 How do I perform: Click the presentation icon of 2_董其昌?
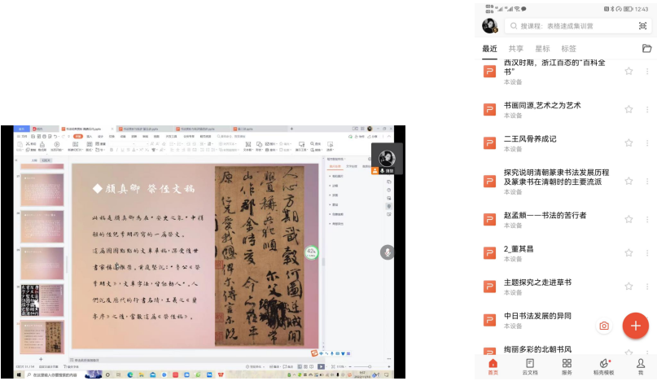tap(489, 252)
